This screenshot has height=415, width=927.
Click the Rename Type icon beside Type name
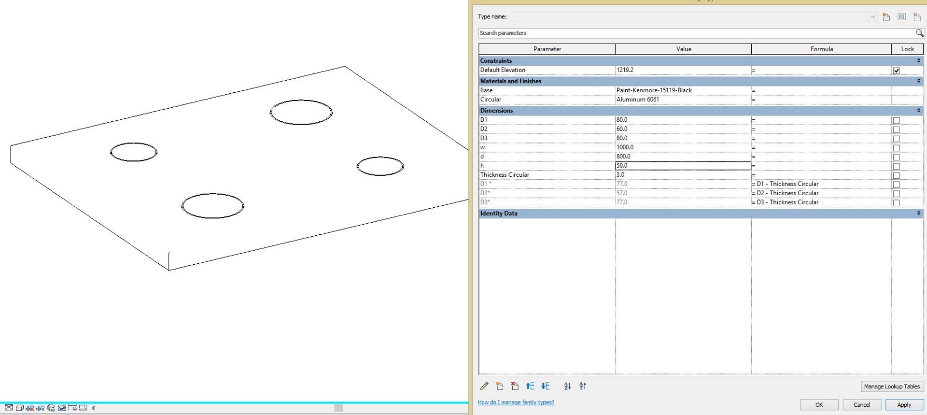[901, 17]
